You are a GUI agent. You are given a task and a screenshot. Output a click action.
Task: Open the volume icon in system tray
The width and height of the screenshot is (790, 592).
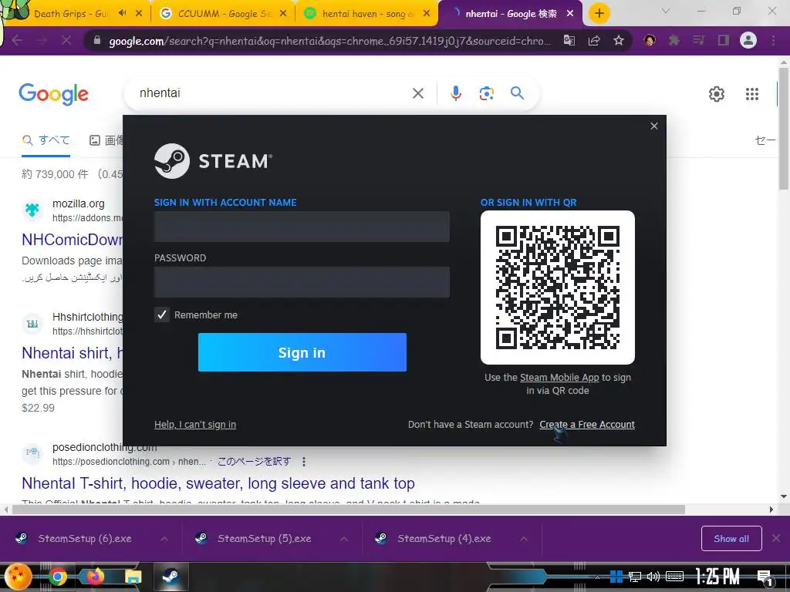pyautogui.click(x=653, y=577)
